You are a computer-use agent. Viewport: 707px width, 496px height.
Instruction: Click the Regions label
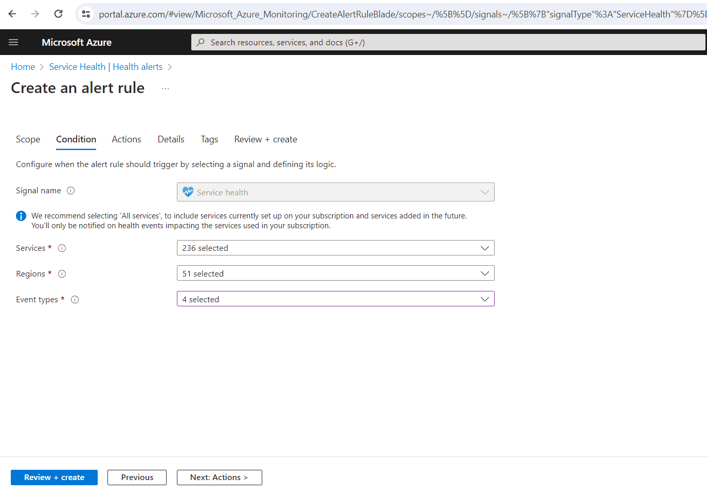[x=30, y=274]
